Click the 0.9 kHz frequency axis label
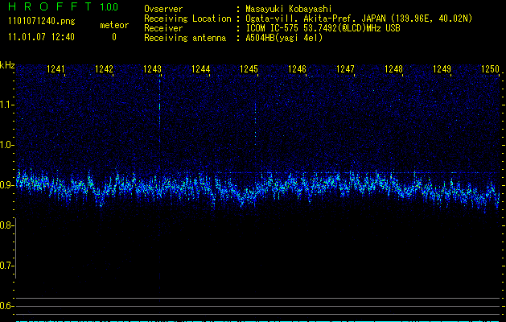Image resolution: width=506 pixels, height=322 pixels. 7,185
